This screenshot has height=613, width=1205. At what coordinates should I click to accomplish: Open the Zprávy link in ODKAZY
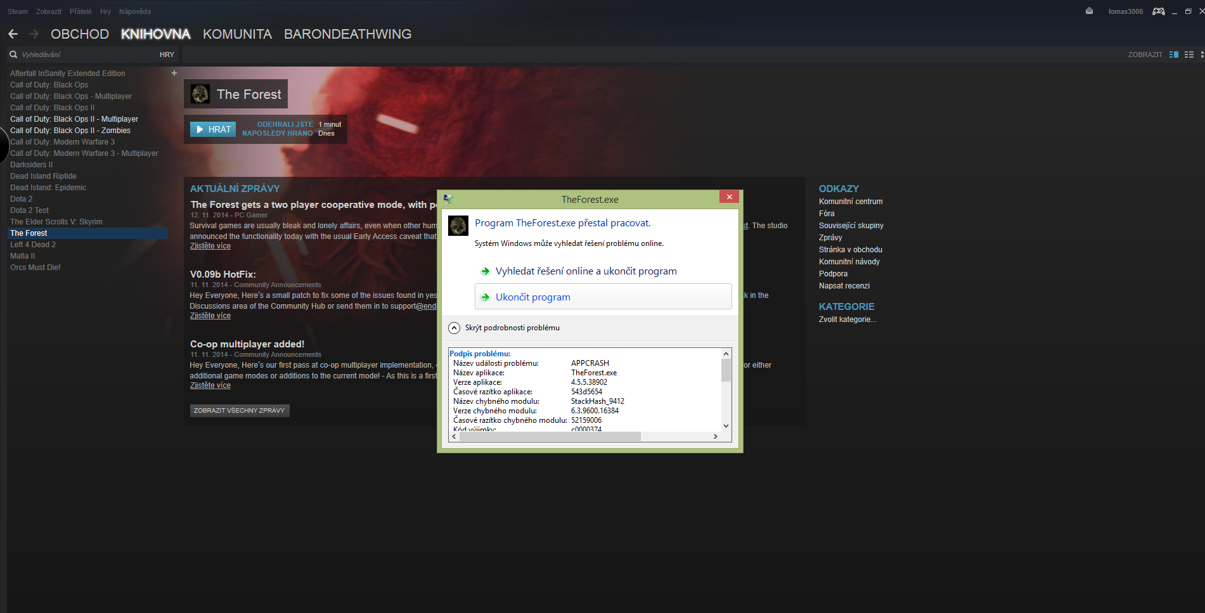coord(830,238)
